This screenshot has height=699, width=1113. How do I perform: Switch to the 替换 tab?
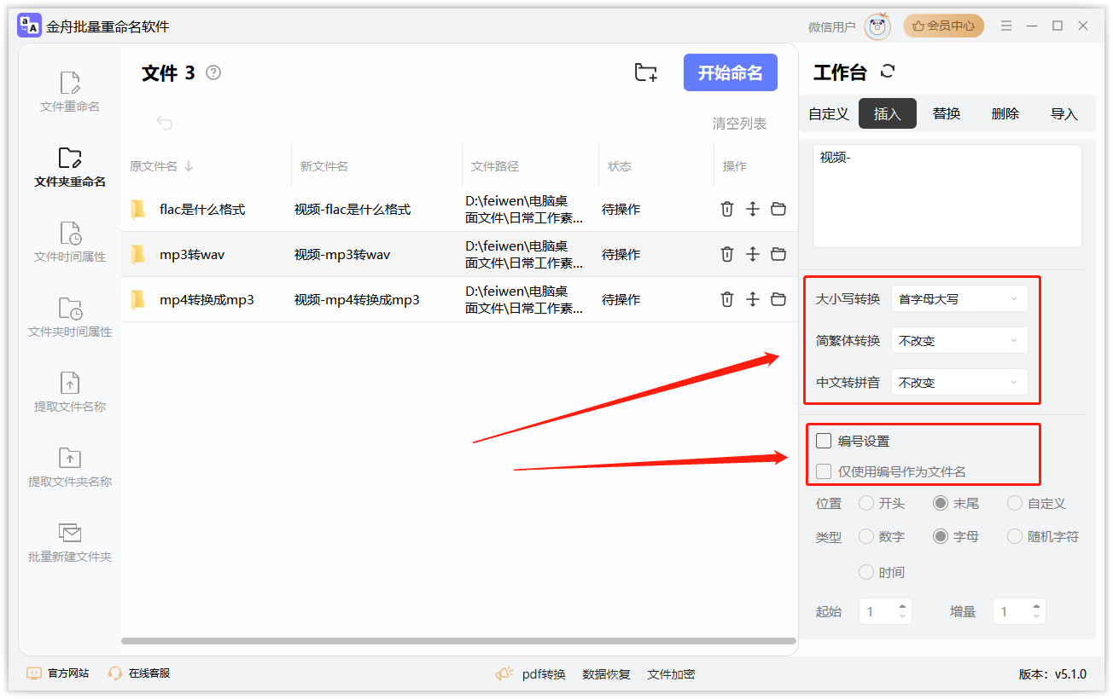click(x=946, y=113)
